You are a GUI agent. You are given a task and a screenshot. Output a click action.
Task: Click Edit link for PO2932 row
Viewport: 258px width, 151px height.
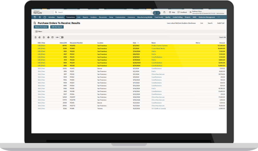39,46
